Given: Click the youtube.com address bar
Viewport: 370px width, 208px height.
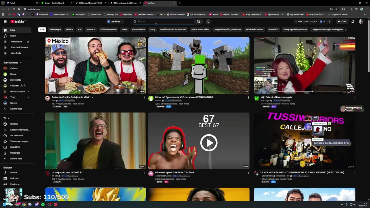Looking at the screenshot, I should [x=173, y=9].
